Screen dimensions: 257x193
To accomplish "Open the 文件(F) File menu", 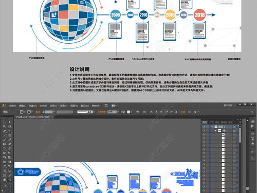I will tap(12, 106).
